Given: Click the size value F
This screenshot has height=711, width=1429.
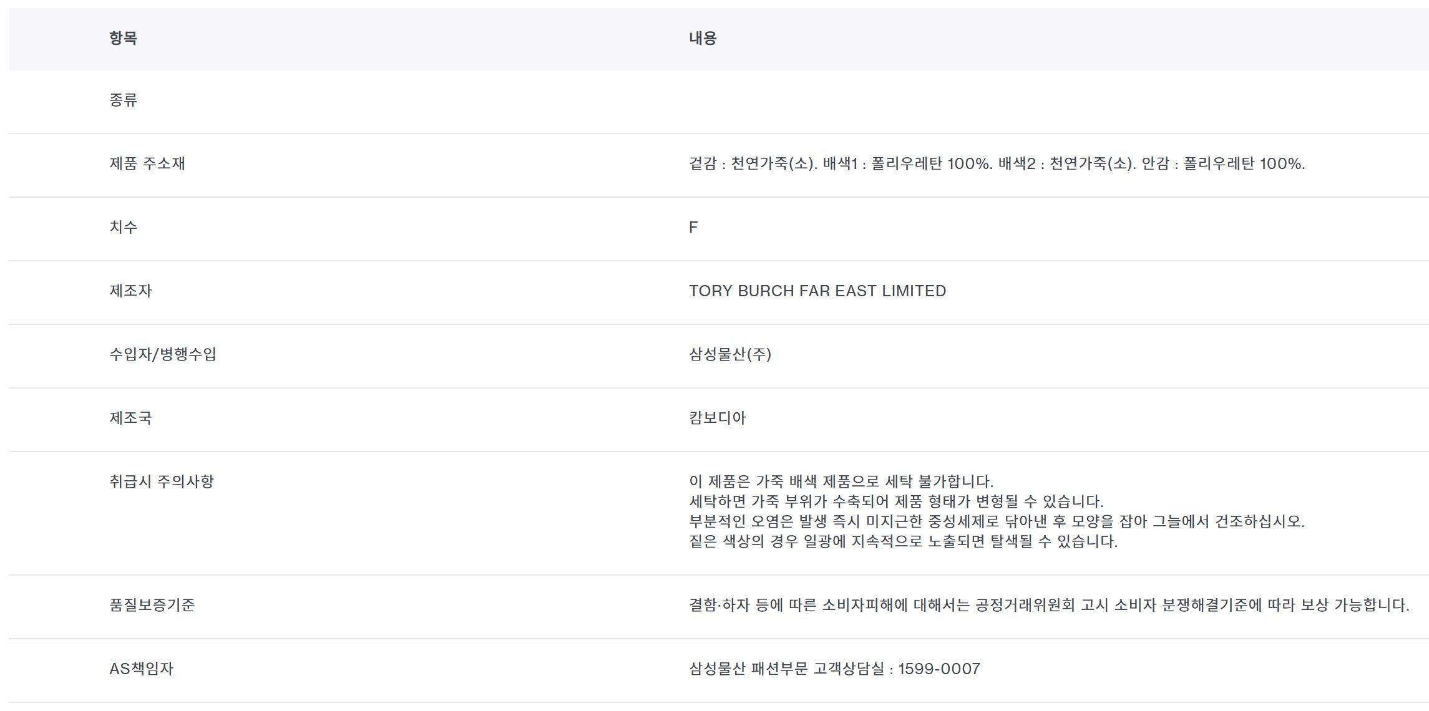Looking at the screenshot, I should pos(693,227).
